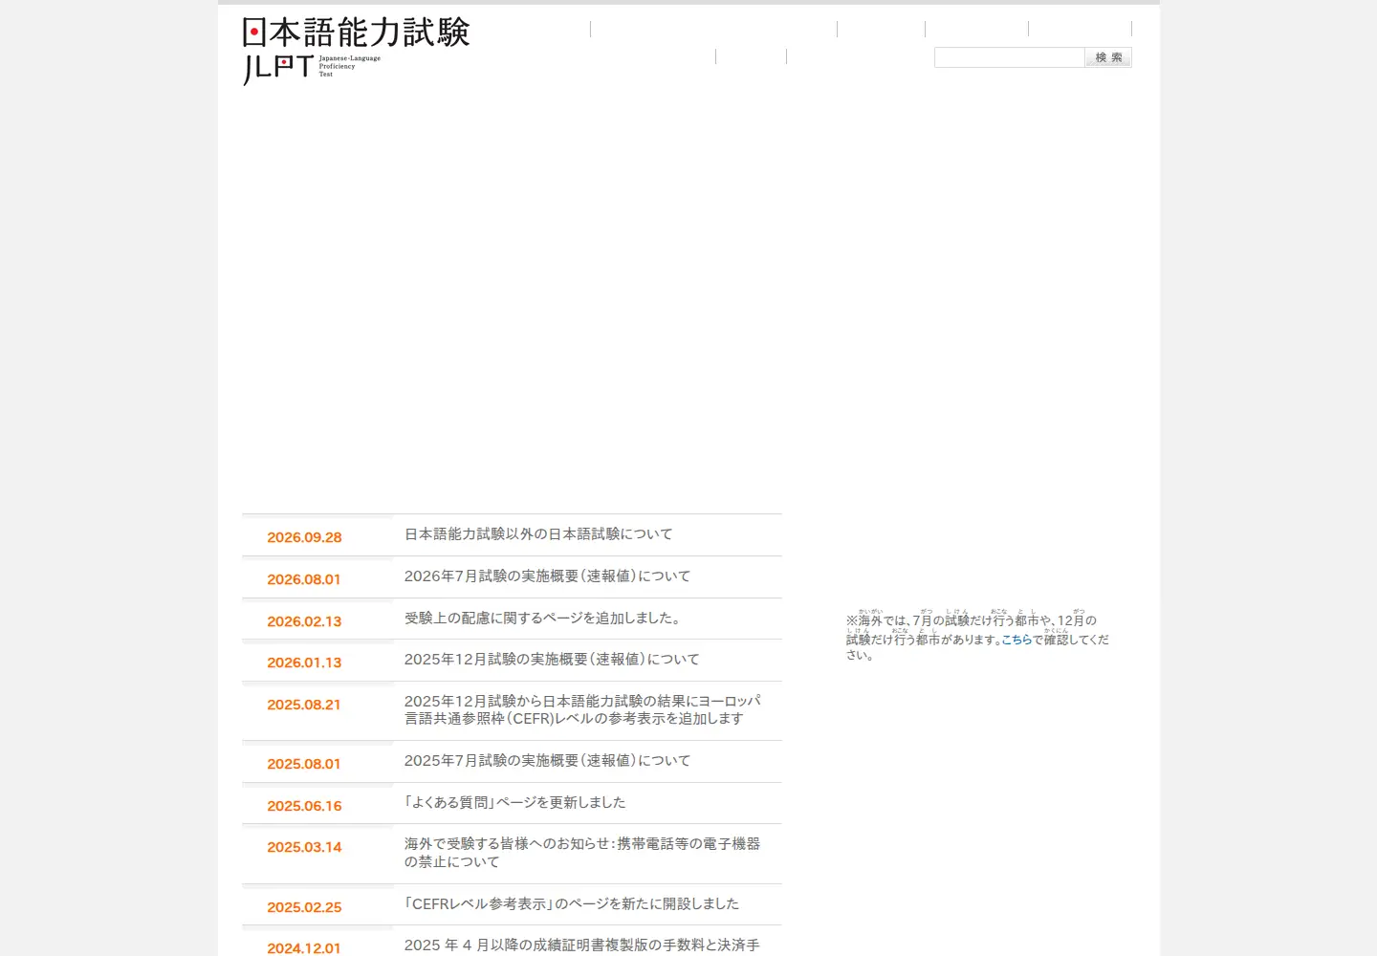Screen dimensions: 1377x956
Task: Open 受験上の配慮に関するページを追加しました news
Action: [545, 619]
